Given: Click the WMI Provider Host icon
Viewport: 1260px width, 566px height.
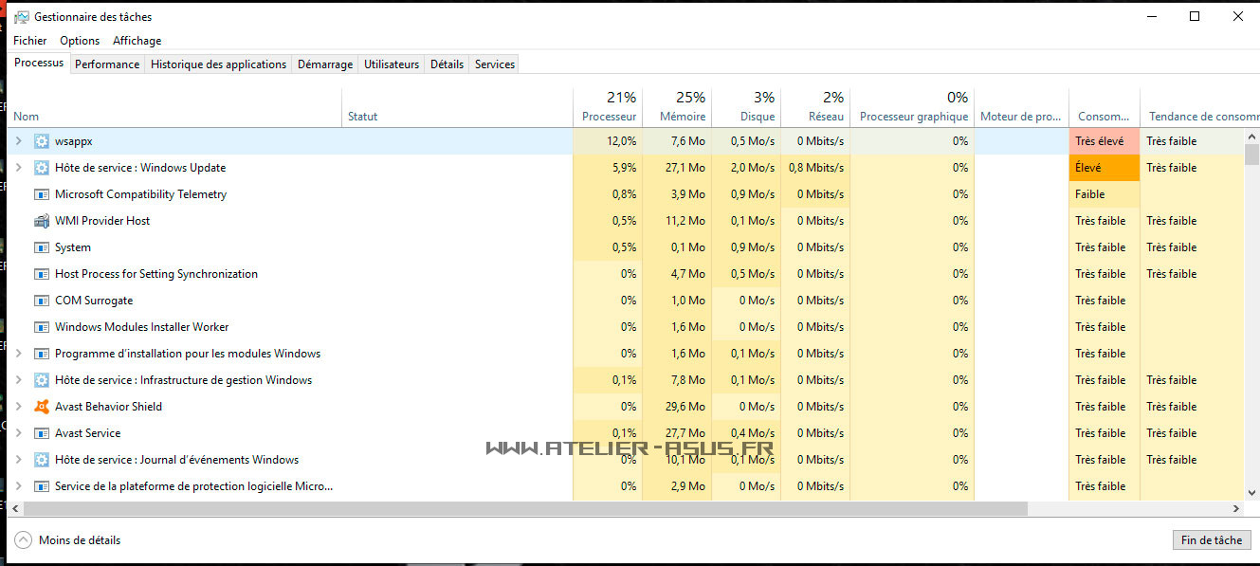Looking at the screenshot, I should click(x=41, y=221).
